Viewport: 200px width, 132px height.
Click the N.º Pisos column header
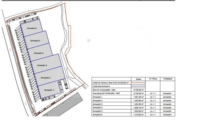click(153, 79)
